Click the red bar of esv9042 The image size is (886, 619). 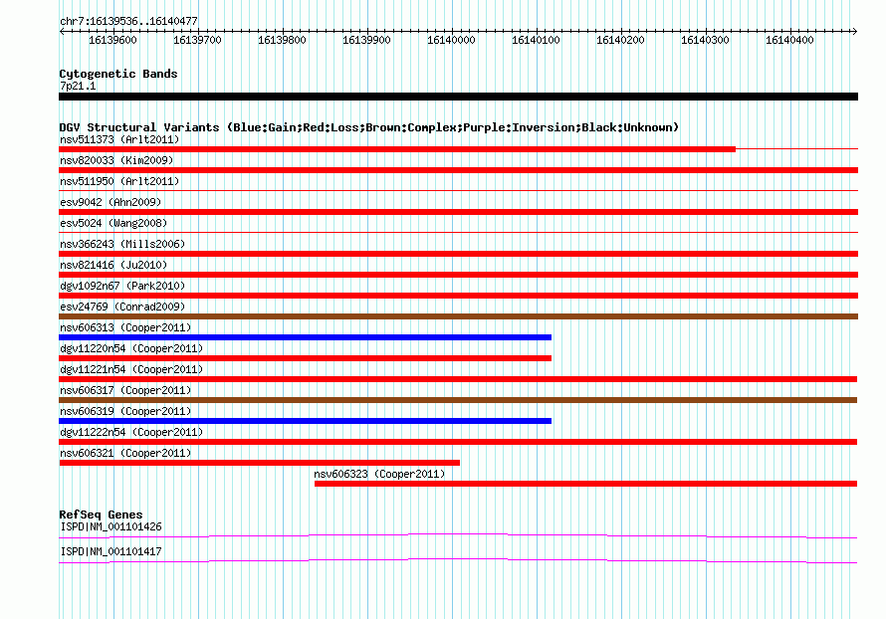pos(458,212)
